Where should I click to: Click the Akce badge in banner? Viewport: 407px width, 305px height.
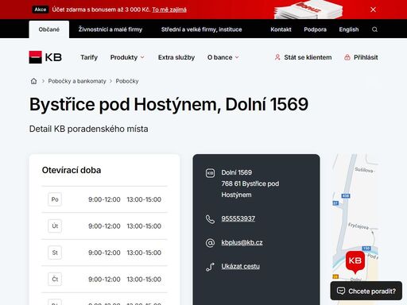pos(41,10)
